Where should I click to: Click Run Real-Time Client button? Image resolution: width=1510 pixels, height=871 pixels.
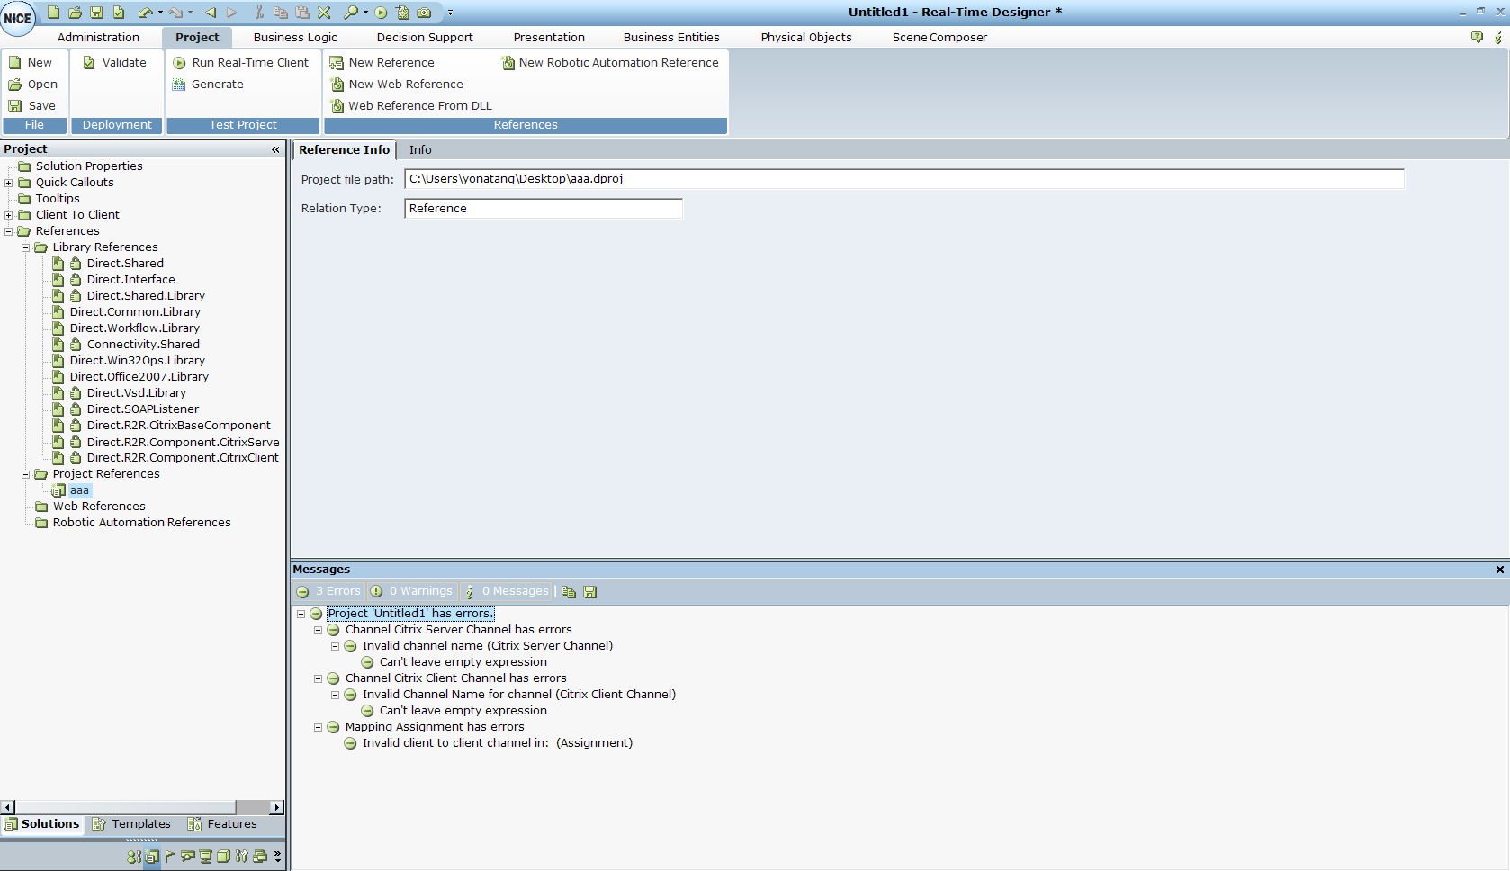point(240,63)
